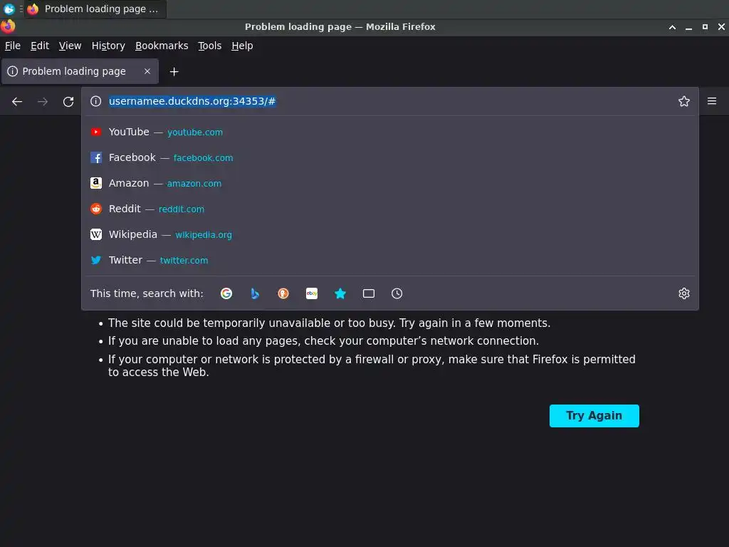Search in open Tabs icon

pyautogui.click(x=369, y=293)
